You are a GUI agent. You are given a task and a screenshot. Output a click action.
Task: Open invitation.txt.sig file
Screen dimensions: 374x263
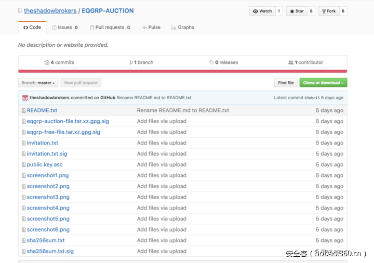47,154
